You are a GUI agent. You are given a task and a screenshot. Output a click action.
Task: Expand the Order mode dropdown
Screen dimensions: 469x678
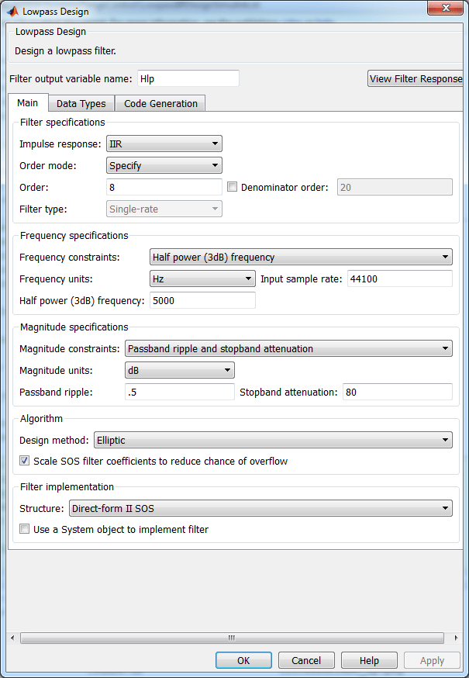click(164, 165)
